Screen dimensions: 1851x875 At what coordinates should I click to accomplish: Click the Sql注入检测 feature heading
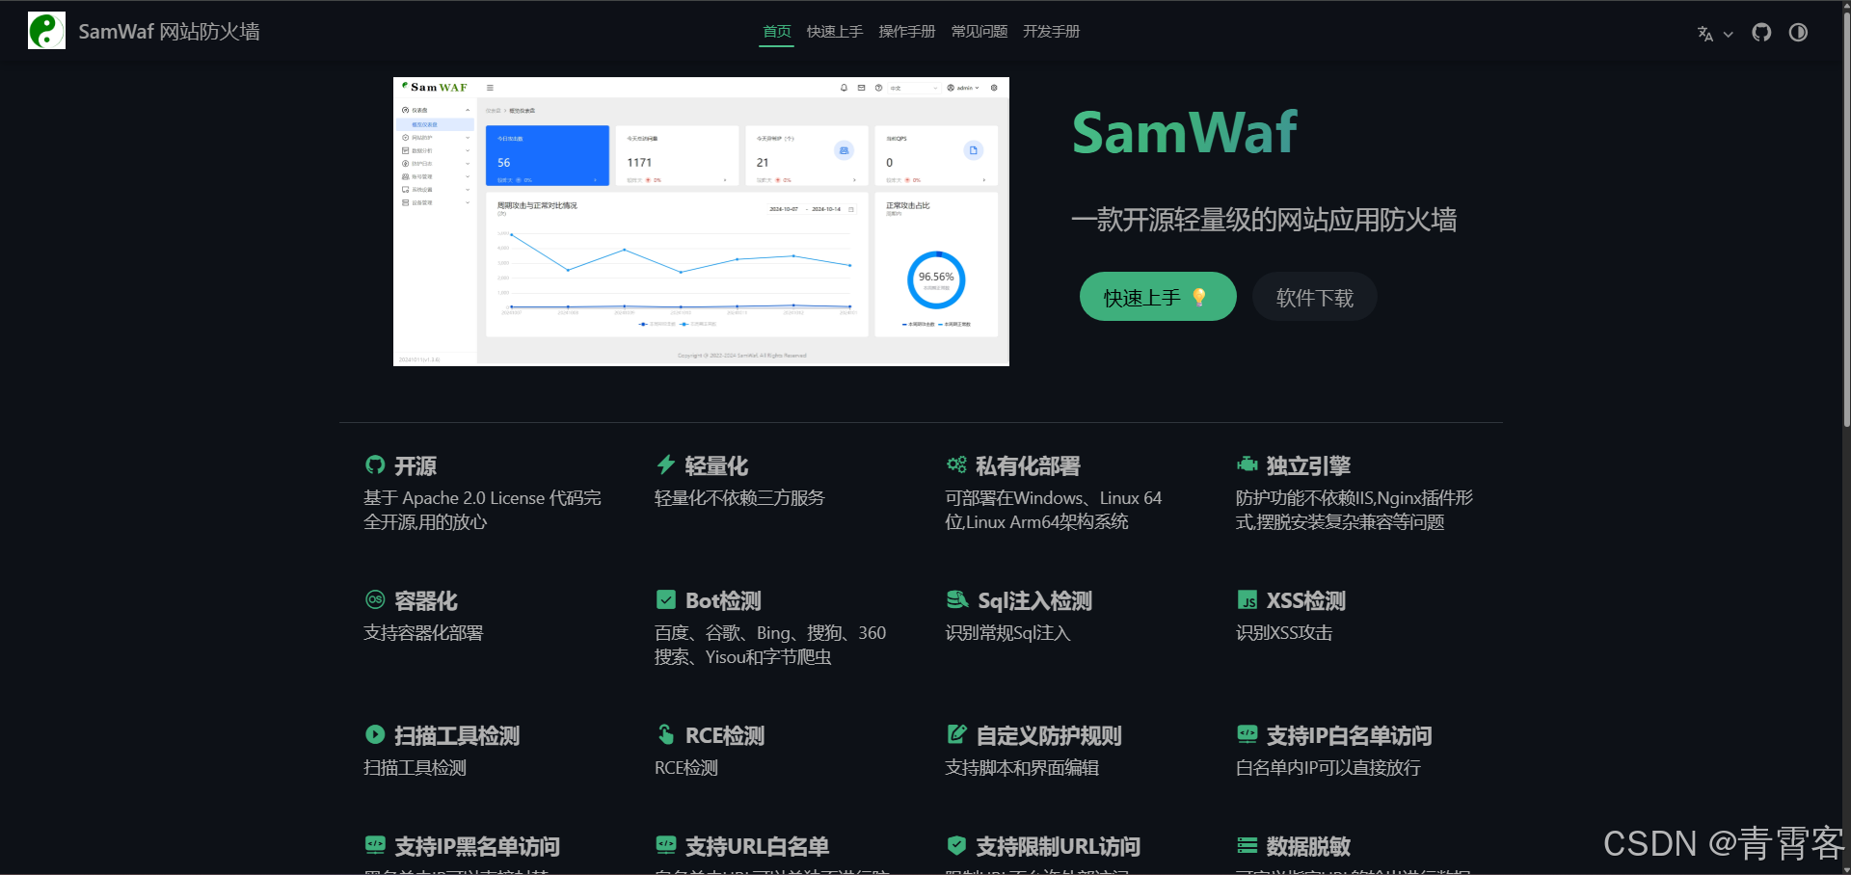click(1034, 601)
